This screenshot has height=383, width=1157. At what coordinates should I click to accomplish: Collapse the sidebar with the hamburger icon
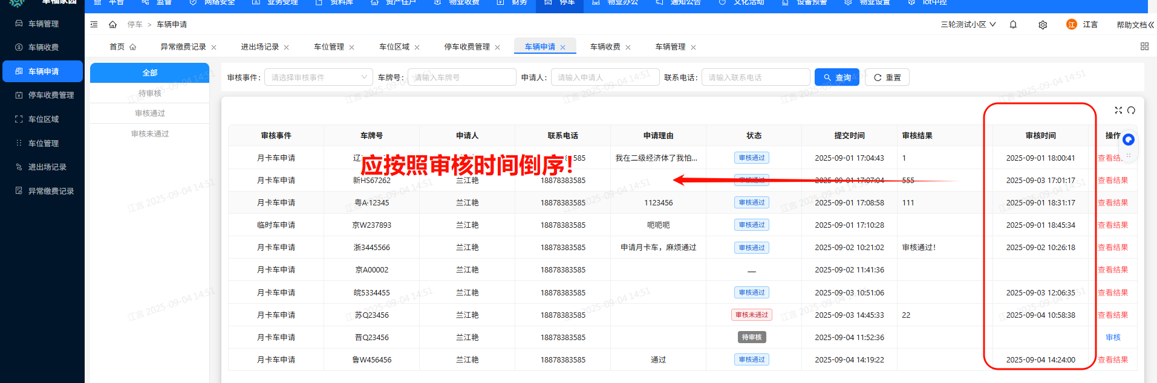tap(94, 25)
